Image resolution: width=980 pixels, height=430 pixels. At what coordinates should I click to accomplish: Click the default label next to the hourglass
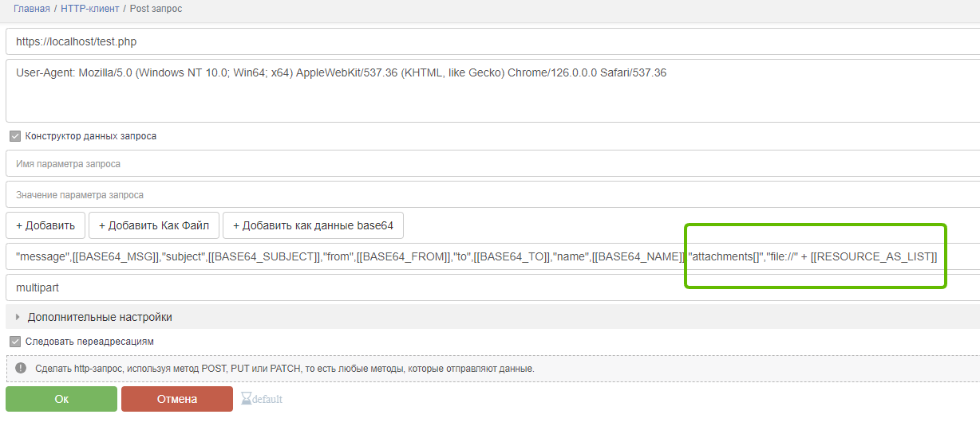(x=267, y=399)
